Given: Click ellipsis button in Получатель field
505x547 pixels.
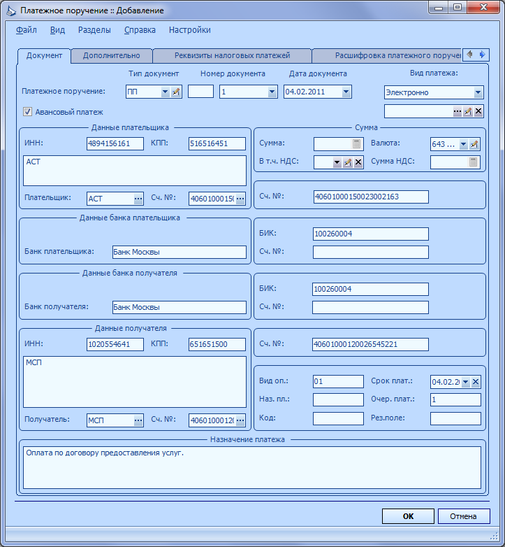Looking at the screenshot, I should coord(138,420).
